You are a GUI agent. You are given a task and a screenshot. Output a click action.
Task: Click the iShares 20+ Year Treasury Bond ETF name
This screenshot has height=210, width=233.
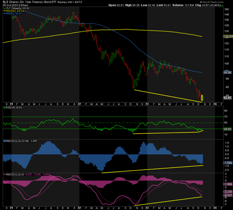(x=32, y=2)
